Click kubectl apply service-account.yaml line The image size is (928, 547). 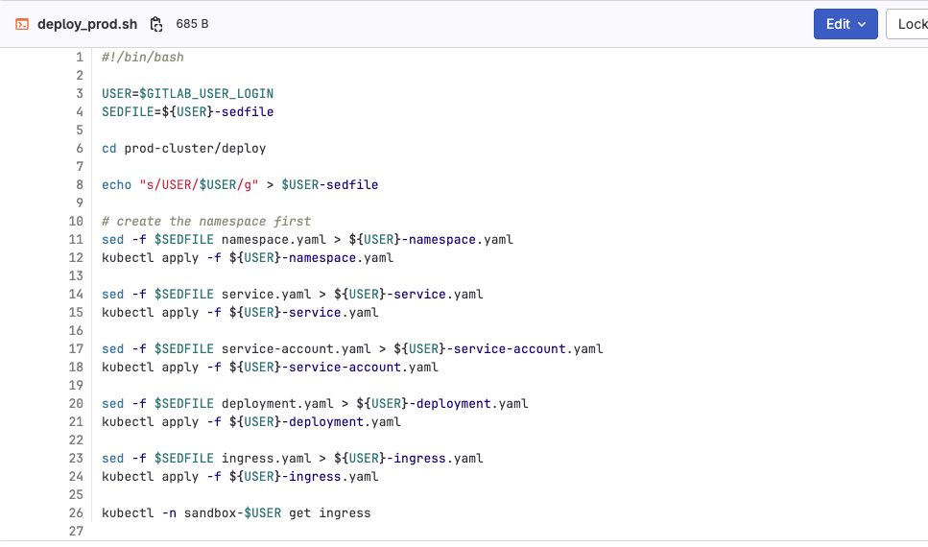click(270, 367)
